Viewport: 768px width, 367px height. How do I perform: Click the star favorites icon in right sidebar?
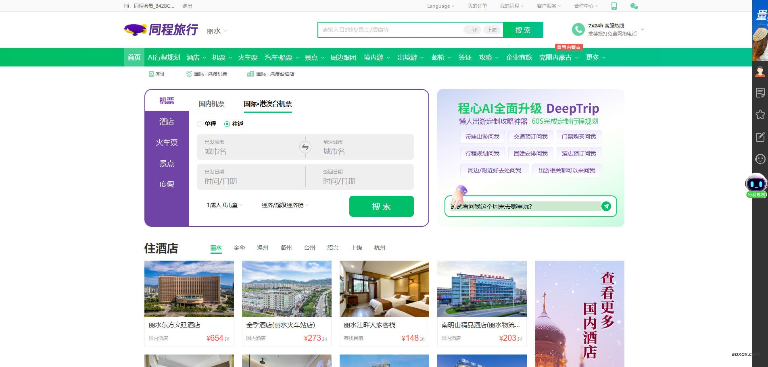tap(761, 115)
